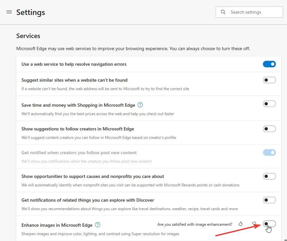Image resolution: width=287 pixels, height=241 pixels.
Task: Select the Services section heading
Action: tap(28, 36)
